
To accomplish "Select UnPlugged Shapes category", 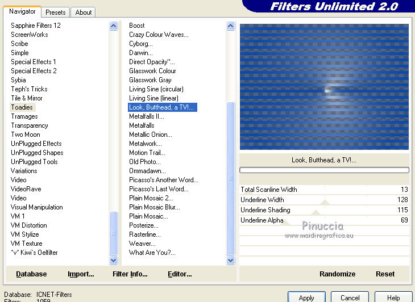I will click(37, 153).
